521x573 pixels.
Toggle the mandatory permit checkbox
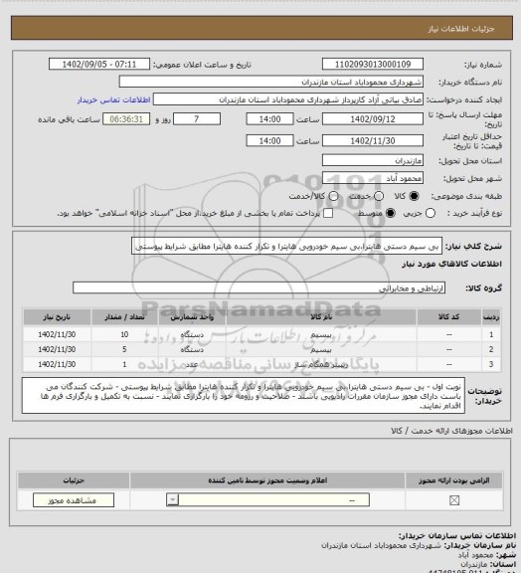coord(454,500)
